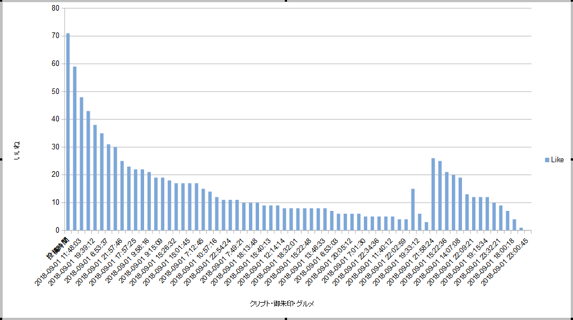The width and height of the screenshot is (573, 320).
Task: Click the shortest final bar on the right
Action: (x=521, y=229)
